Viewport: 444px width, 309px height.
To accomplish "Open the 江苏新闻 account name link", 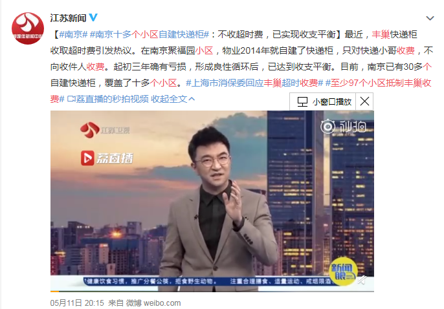I will click(68, 18).
